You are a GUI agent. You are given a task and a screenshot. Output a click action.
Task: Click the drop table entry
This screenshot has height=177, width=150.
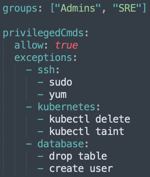click(x=78, y=156)
